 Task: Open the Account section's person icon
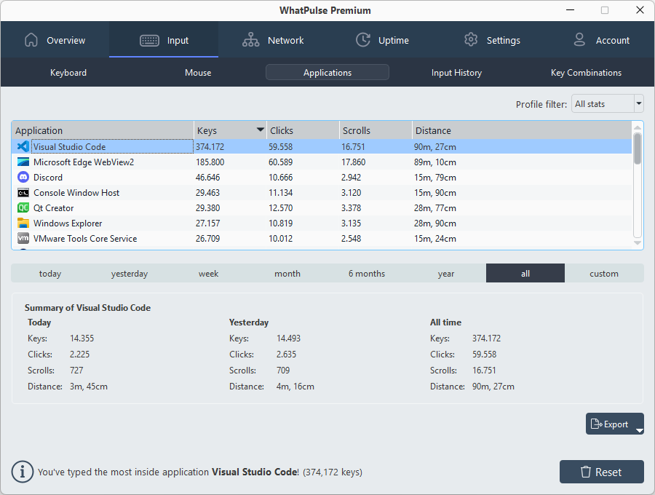point(579,40)
